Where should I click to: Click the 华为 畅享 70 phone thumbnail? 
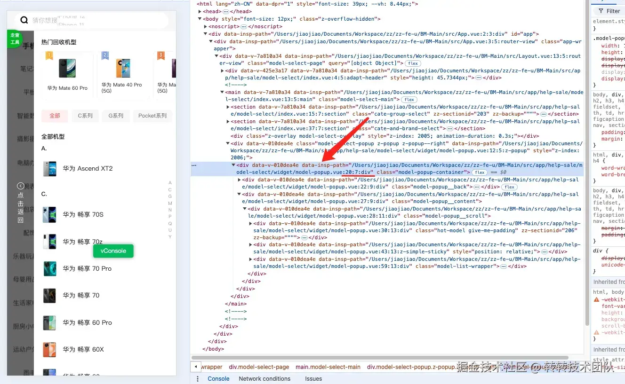tap(49, 296)
